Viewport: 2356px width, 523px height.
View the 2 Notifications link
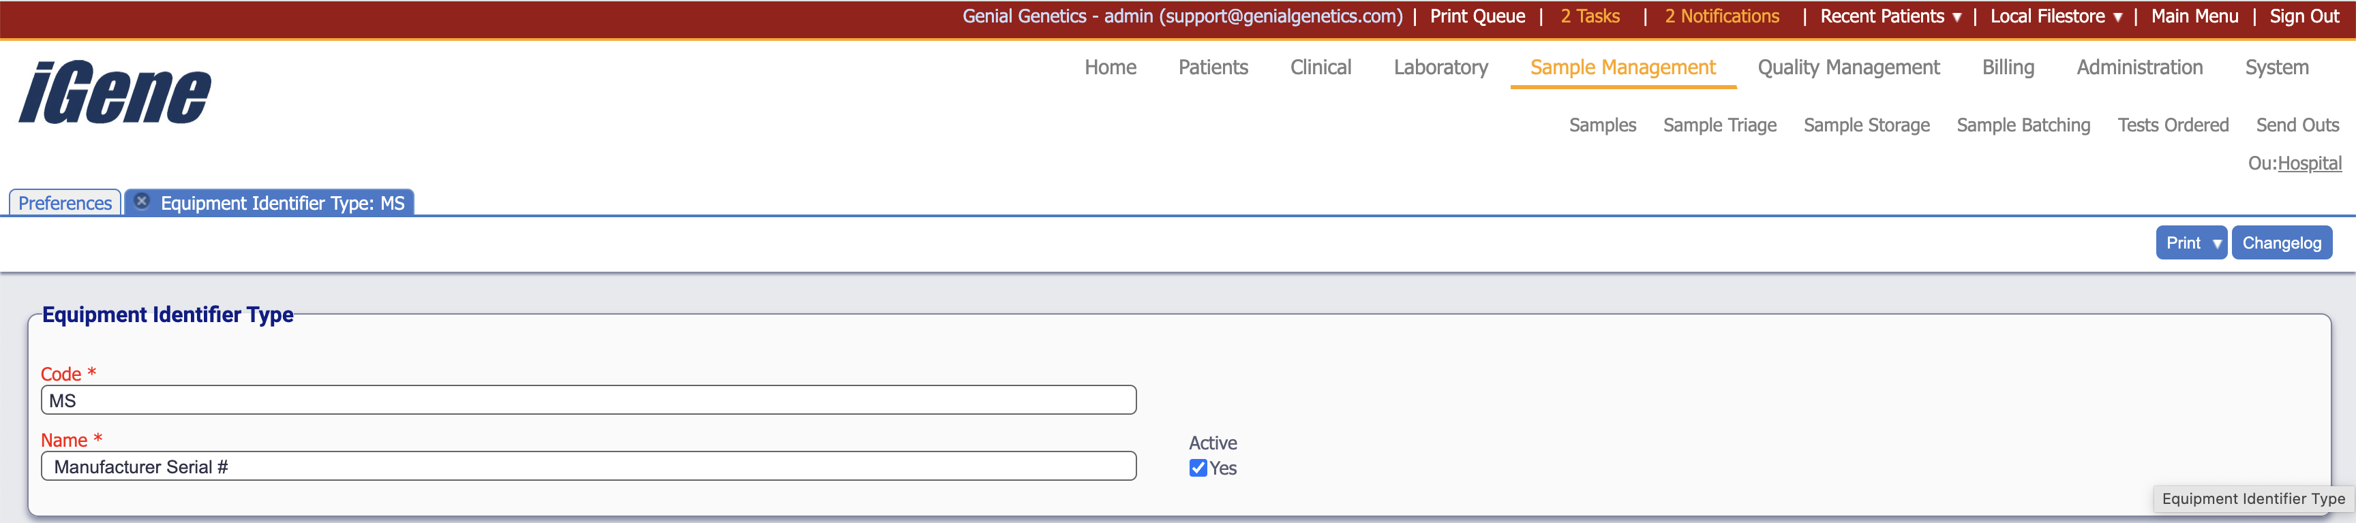tap(1721, 16)
